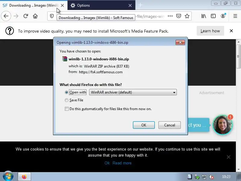
Task: Toggle the sidebar view icon
Action: 213,16
